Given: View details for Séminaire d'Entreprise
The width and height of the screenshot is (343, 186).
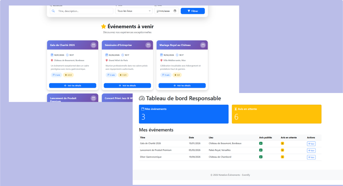Looking at the screenshot, I should (127, 86).
